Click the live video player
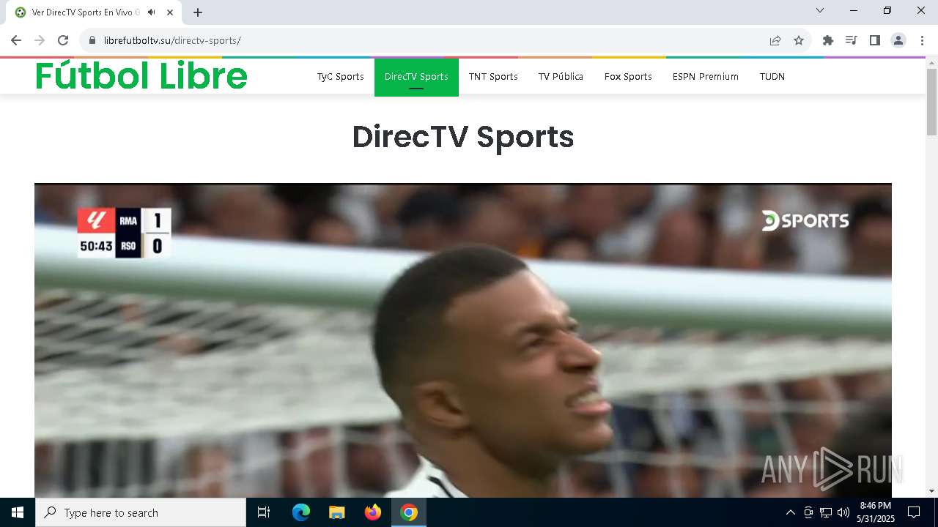Screen dimensions: 938x527 (x=463, y=341)
